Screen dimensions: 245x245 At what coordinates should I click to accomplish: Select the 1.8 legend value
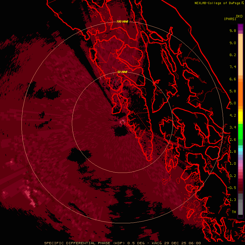pos(233,152)
